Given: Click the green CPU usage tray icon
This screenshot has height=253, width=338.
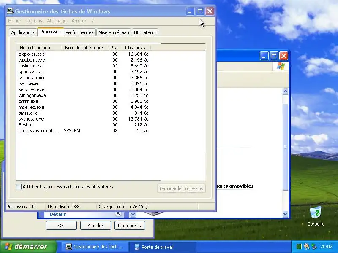Looking at the screenshot, I should pyautogui.click(x=299, y=247).
